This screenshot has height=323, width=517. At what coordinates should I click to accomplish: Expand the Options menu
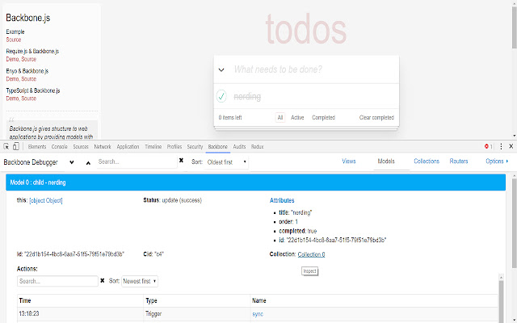(x=497, y=161)
